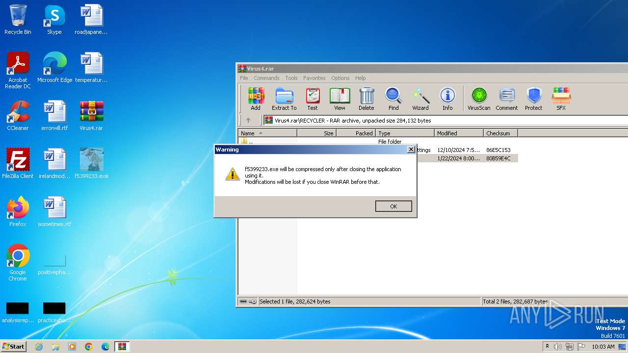Click the Add toolbar icon in WinRAR
This screenshot has height=353, width=628.
coord(256,99)
